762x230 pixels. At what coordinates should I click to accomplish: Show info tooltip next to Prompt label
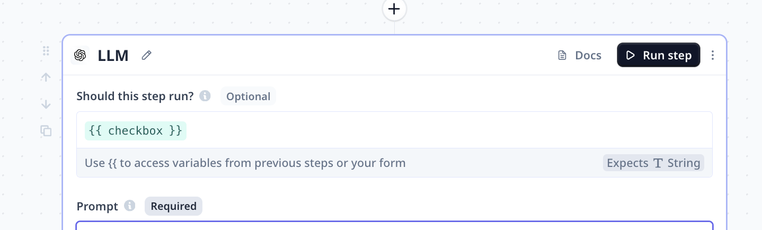[129, 206]
